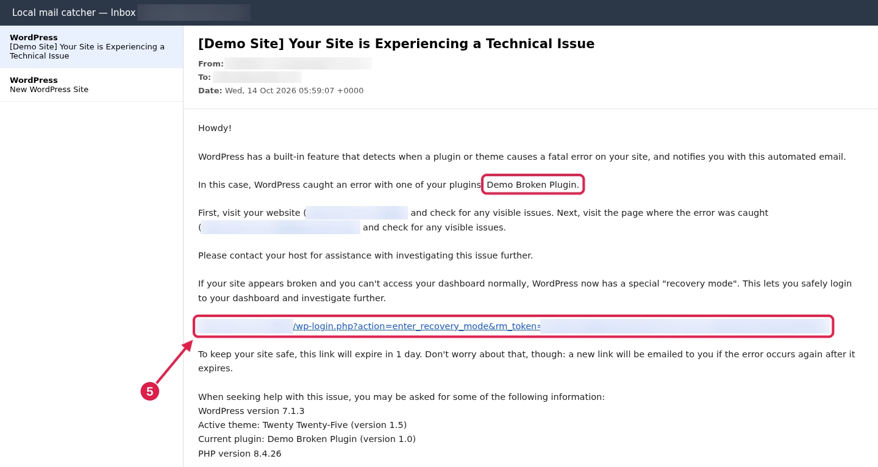
Task: Click the email subject heading
Action: coord(396,44)
